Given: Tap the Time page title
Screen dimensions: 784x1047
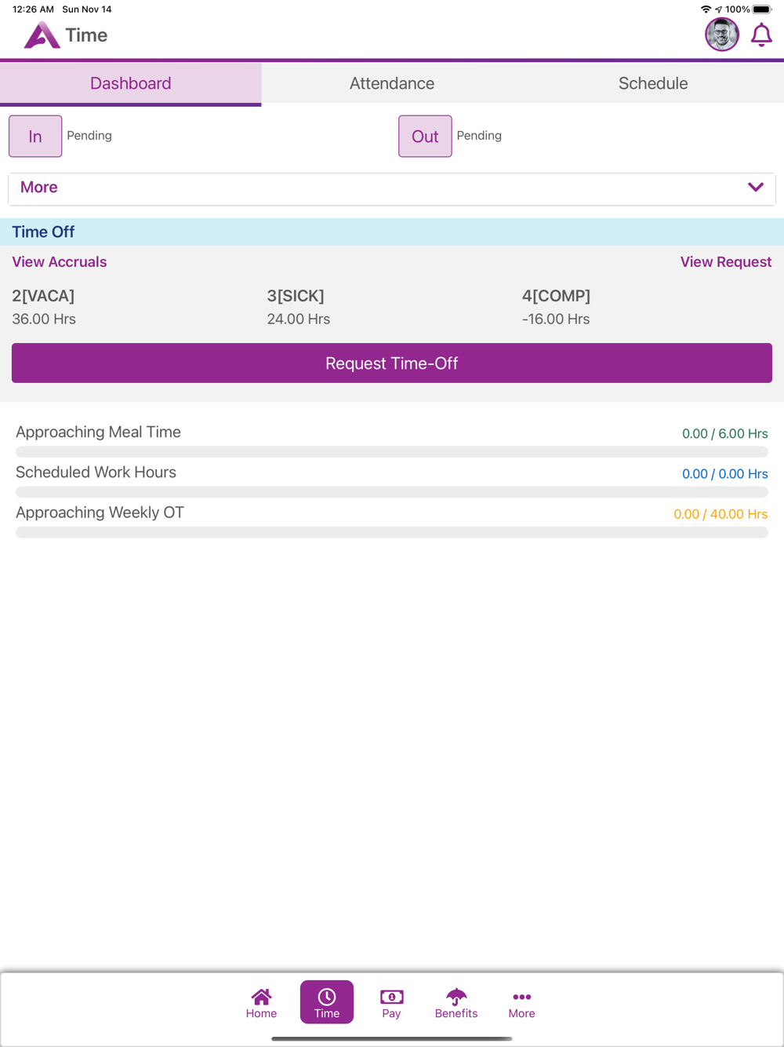Looking at the screenshot, I should click(x=86, y=35).
